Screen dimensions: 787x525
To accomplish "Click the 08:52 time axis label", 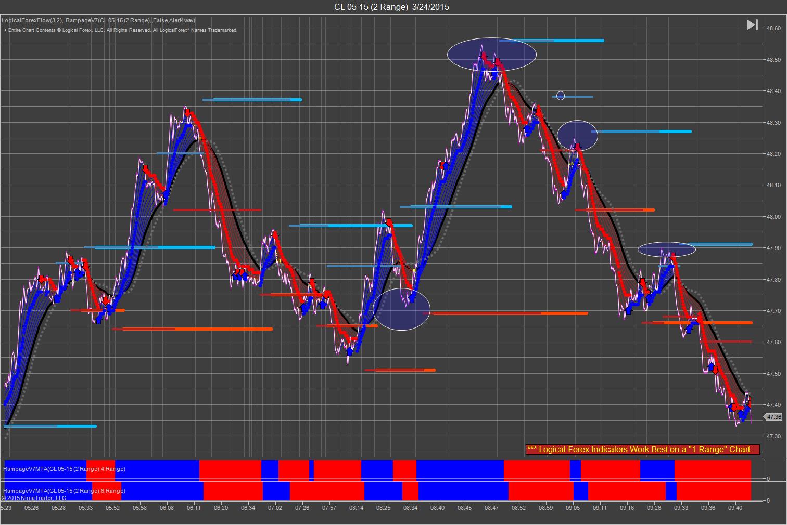I will tap(519, 508).
